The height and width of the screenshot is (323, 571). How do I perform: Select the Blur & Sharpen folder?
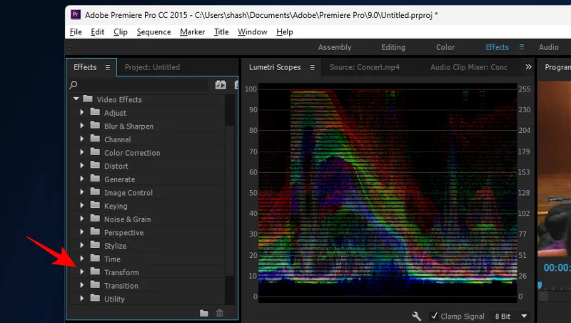click(128, 126)
